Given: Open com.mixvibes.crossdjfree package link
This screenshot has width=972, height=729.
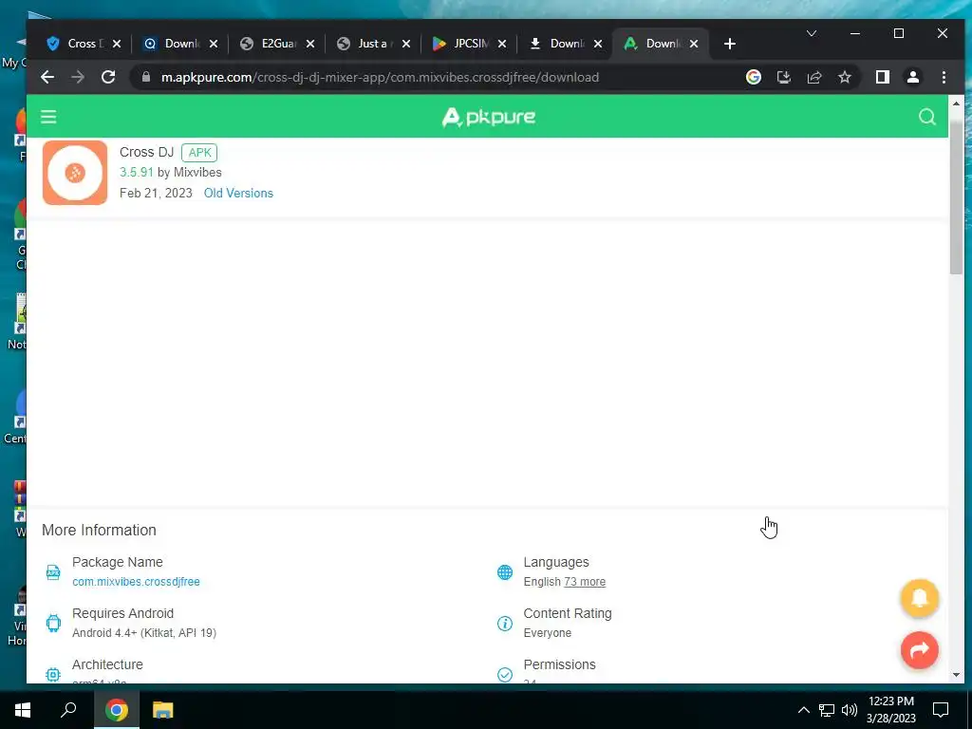Looking at the screenshot, I should click(x=136, y=582).
